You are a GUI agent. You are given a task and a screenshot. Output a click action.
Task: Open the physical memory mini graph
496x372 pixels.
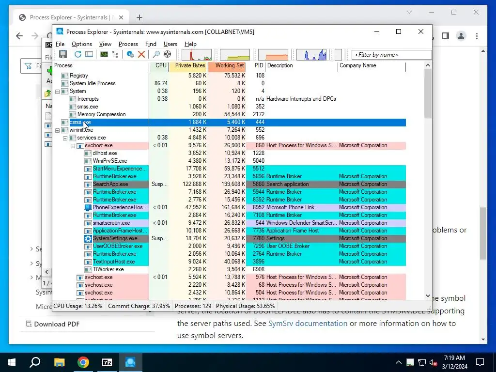tap(273, 55)
